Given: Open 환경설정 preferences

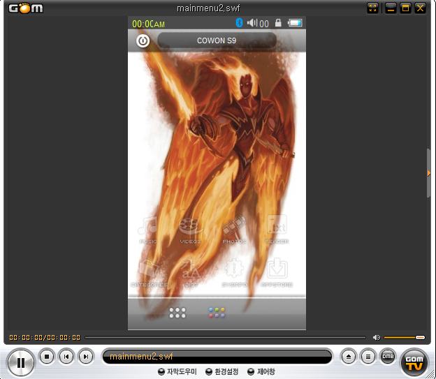Looking at the screenshot, I should (221, 371).
